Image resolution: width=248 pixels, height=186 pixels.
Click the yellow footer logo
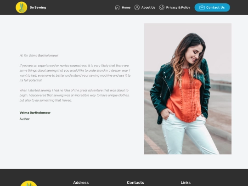pos(28,183)
